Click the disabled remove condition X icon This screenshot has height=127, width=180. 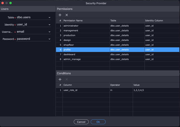[x=66, y=80]
